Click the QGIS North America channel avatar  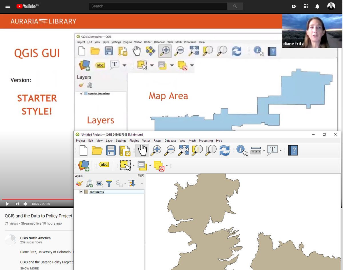pyautogui.click(x=10, y=240)
